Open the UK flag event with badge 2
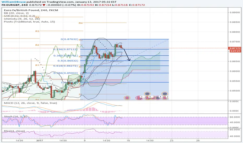Viewport: 243px width, 143px height. coord(165,98)
